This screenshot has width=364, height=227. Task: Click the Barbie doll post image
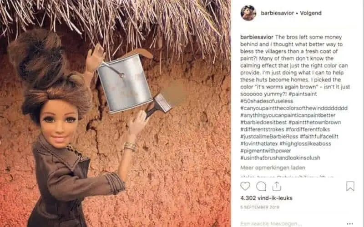click(x=115, y=113)
